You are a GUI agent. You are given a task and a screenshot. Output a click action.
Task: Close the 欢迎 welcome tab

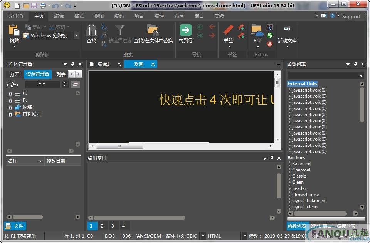pos(153,64)
